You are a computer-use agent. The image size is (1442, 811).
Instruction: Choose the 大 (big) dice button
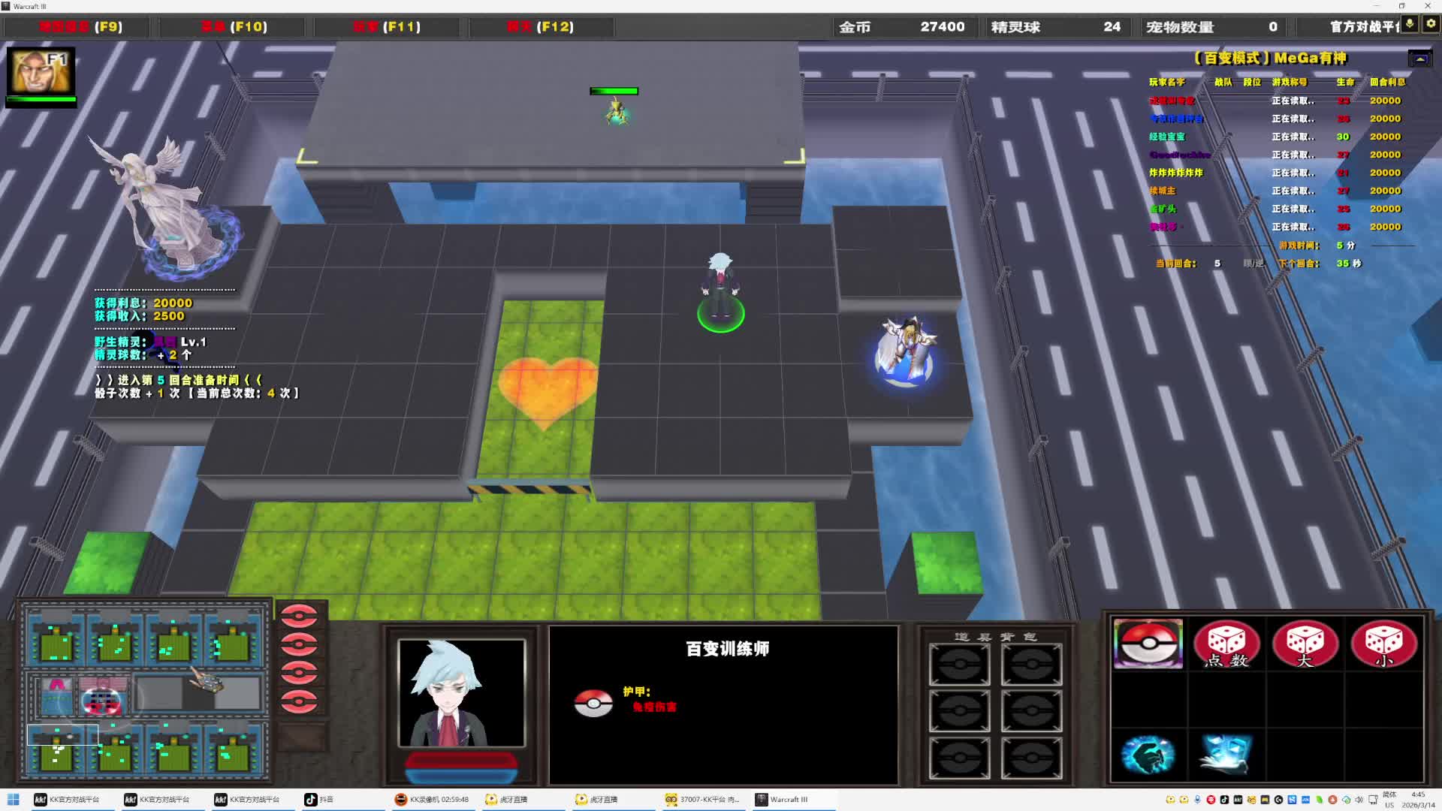(1305, 644)
